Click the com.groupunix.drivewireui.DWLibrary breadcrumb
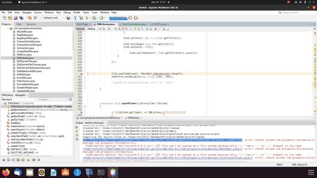This screenshot has width=317, height=178. [100, 118]
